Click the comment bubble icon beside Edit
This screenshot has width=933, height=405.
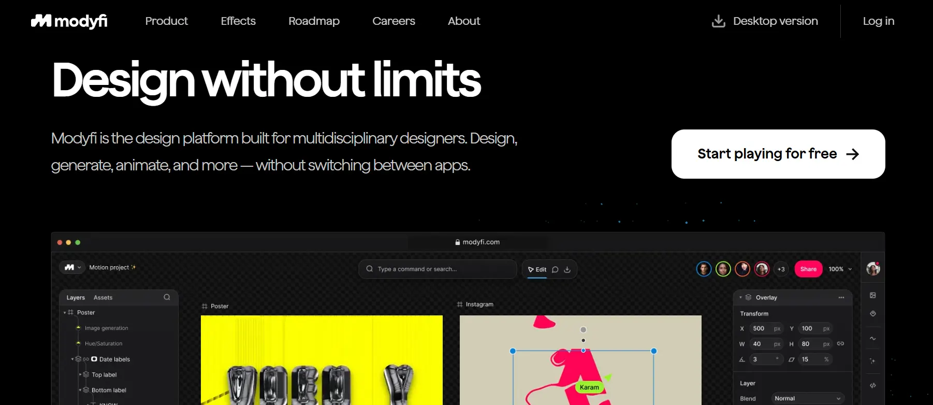tap(555, 269)
